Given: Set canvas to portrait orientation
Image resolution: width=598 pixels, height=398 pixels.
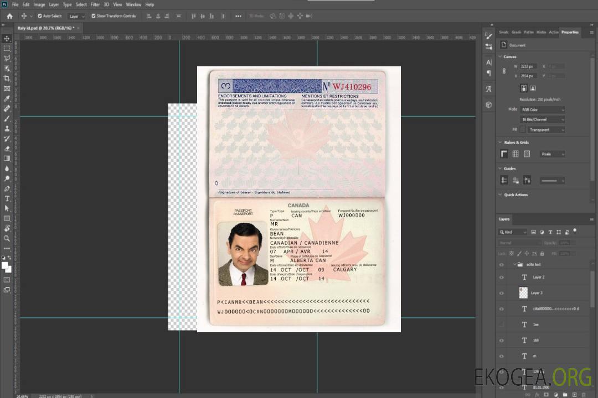Looking at the screenshot, I should click(x=524, y=88).
